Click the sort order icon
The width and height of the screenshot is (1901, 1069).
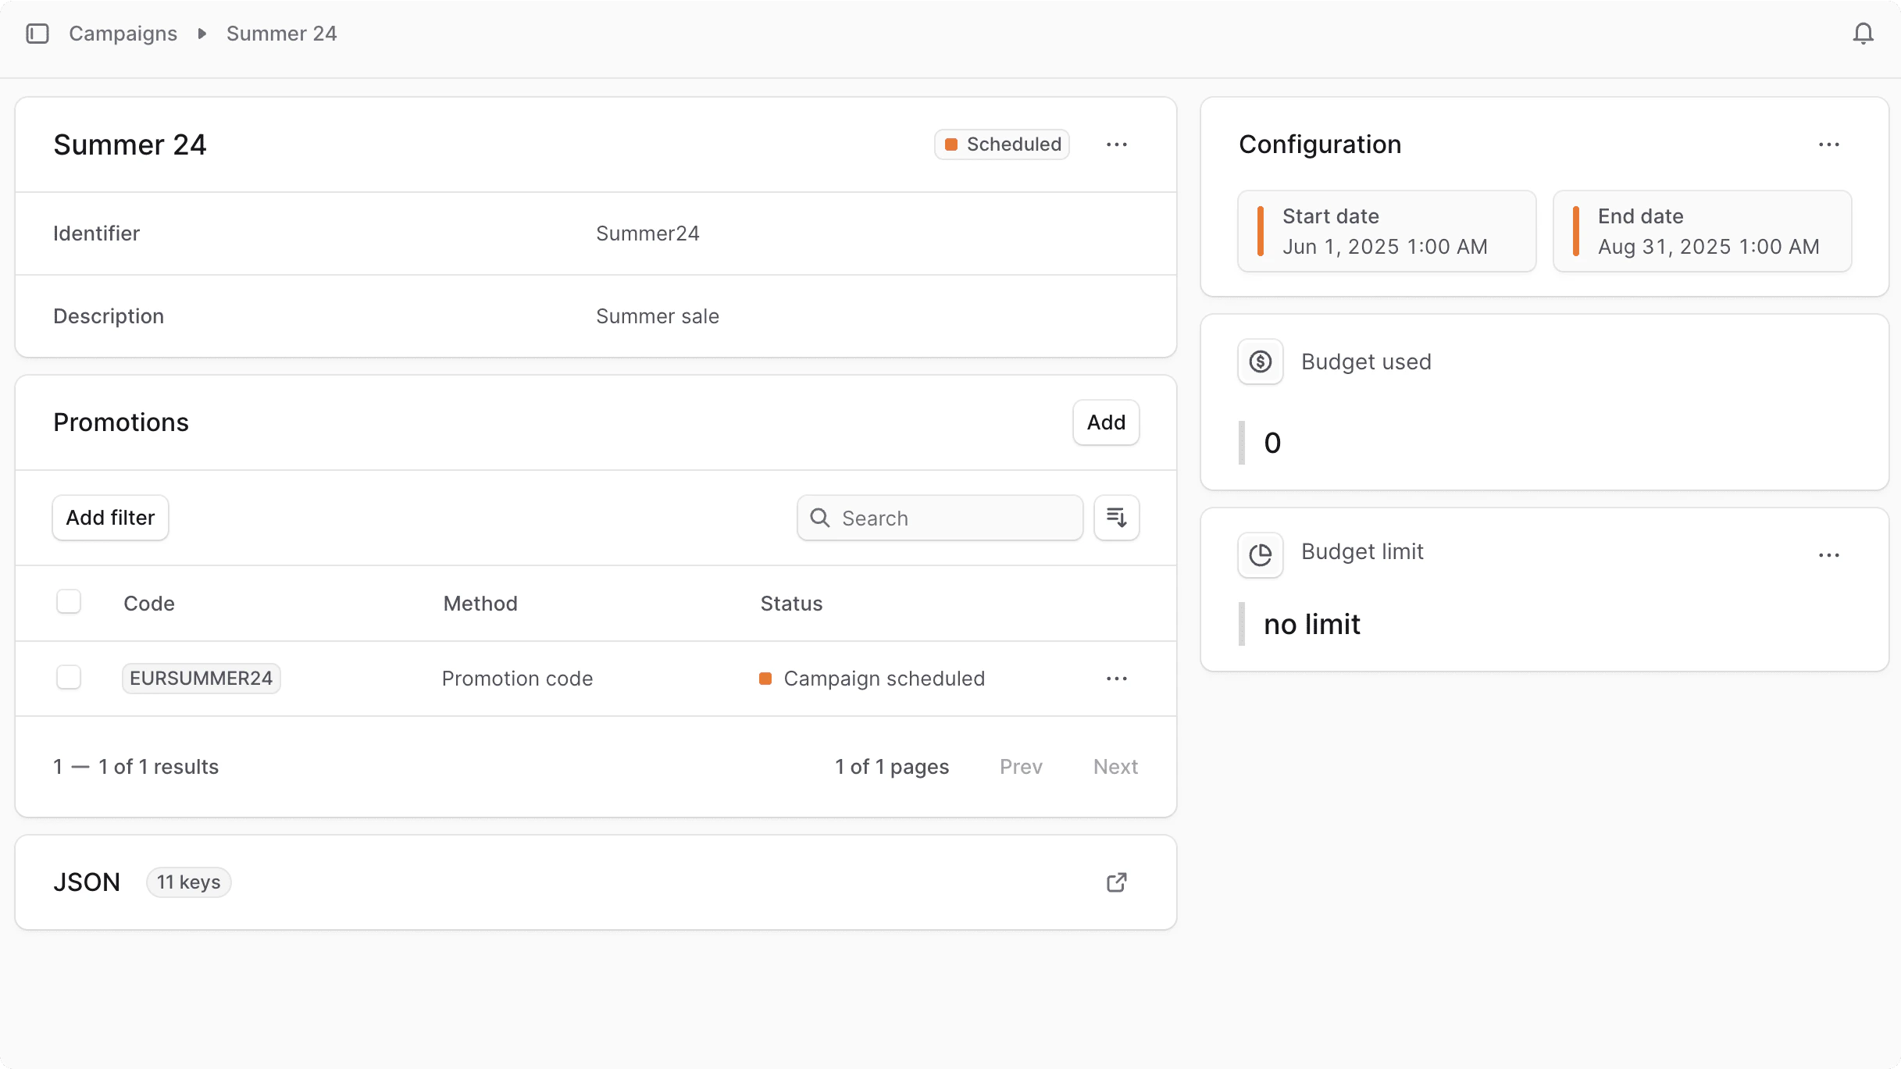click(x=1117, y=518)
